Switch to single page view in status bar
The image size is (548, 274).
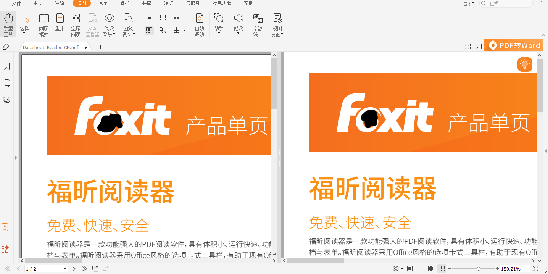pyautogui.click(x=410, y=269)
